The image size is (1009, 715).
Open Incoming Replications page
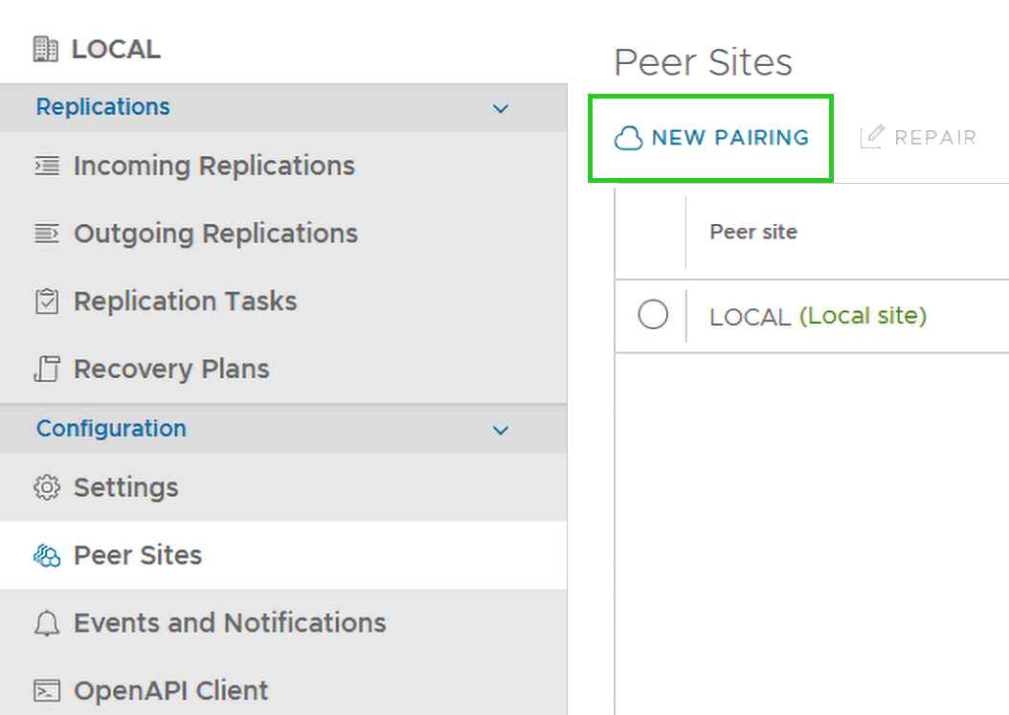click(213, 167)
